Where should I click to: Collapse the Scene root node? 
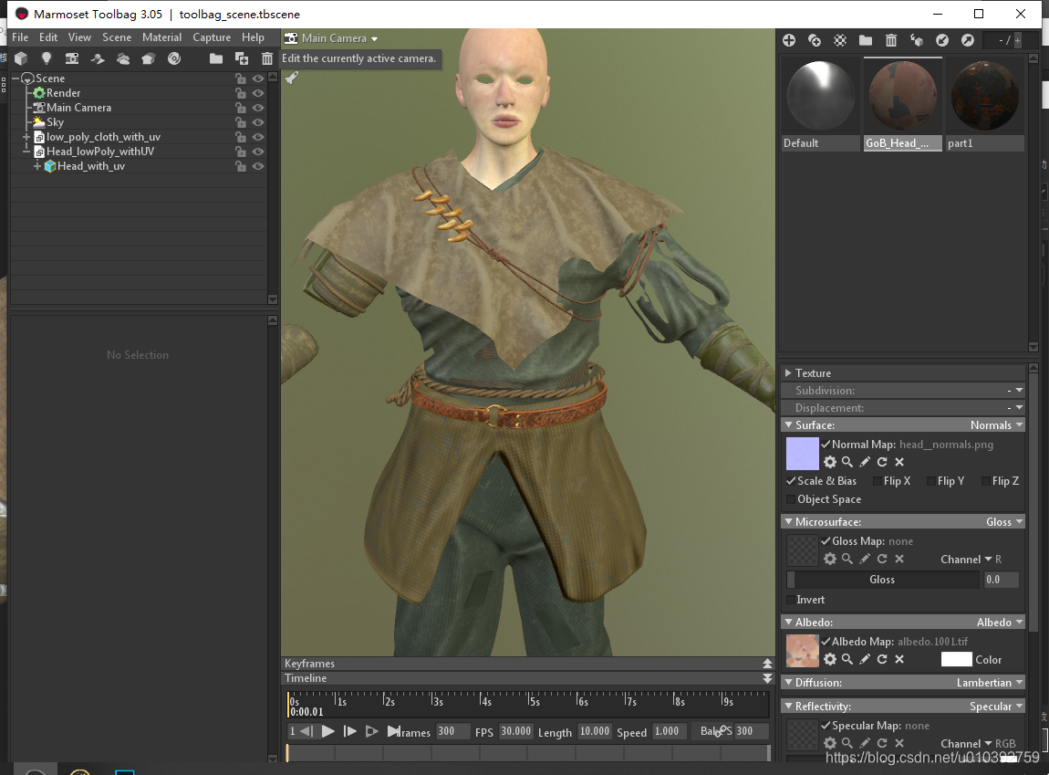coord(16,79)
